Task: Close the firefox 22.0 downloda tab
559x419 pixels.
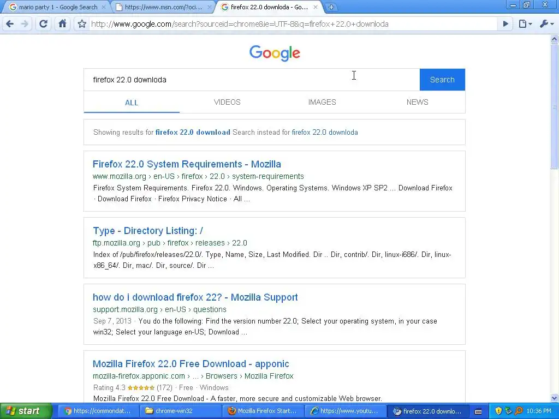Action: tap(315, 7)
